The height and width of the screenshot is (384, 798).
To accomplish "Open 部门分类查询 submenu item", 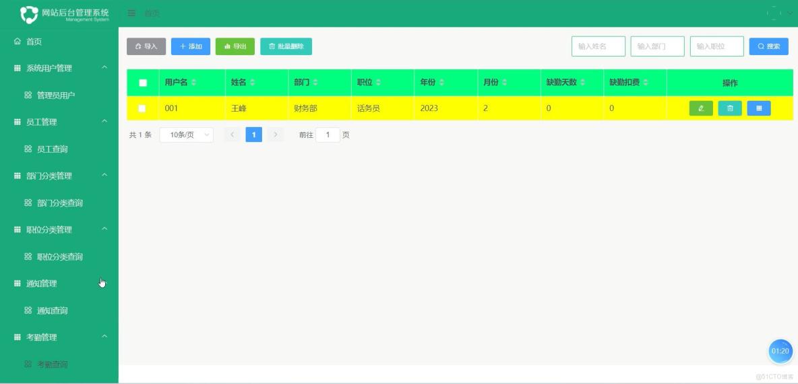I will point(59,202).
